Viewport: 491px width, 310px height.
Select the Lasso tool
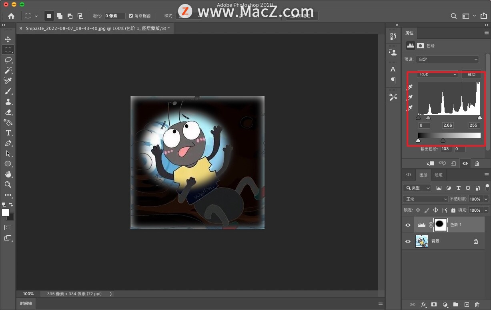coord(8,60)
